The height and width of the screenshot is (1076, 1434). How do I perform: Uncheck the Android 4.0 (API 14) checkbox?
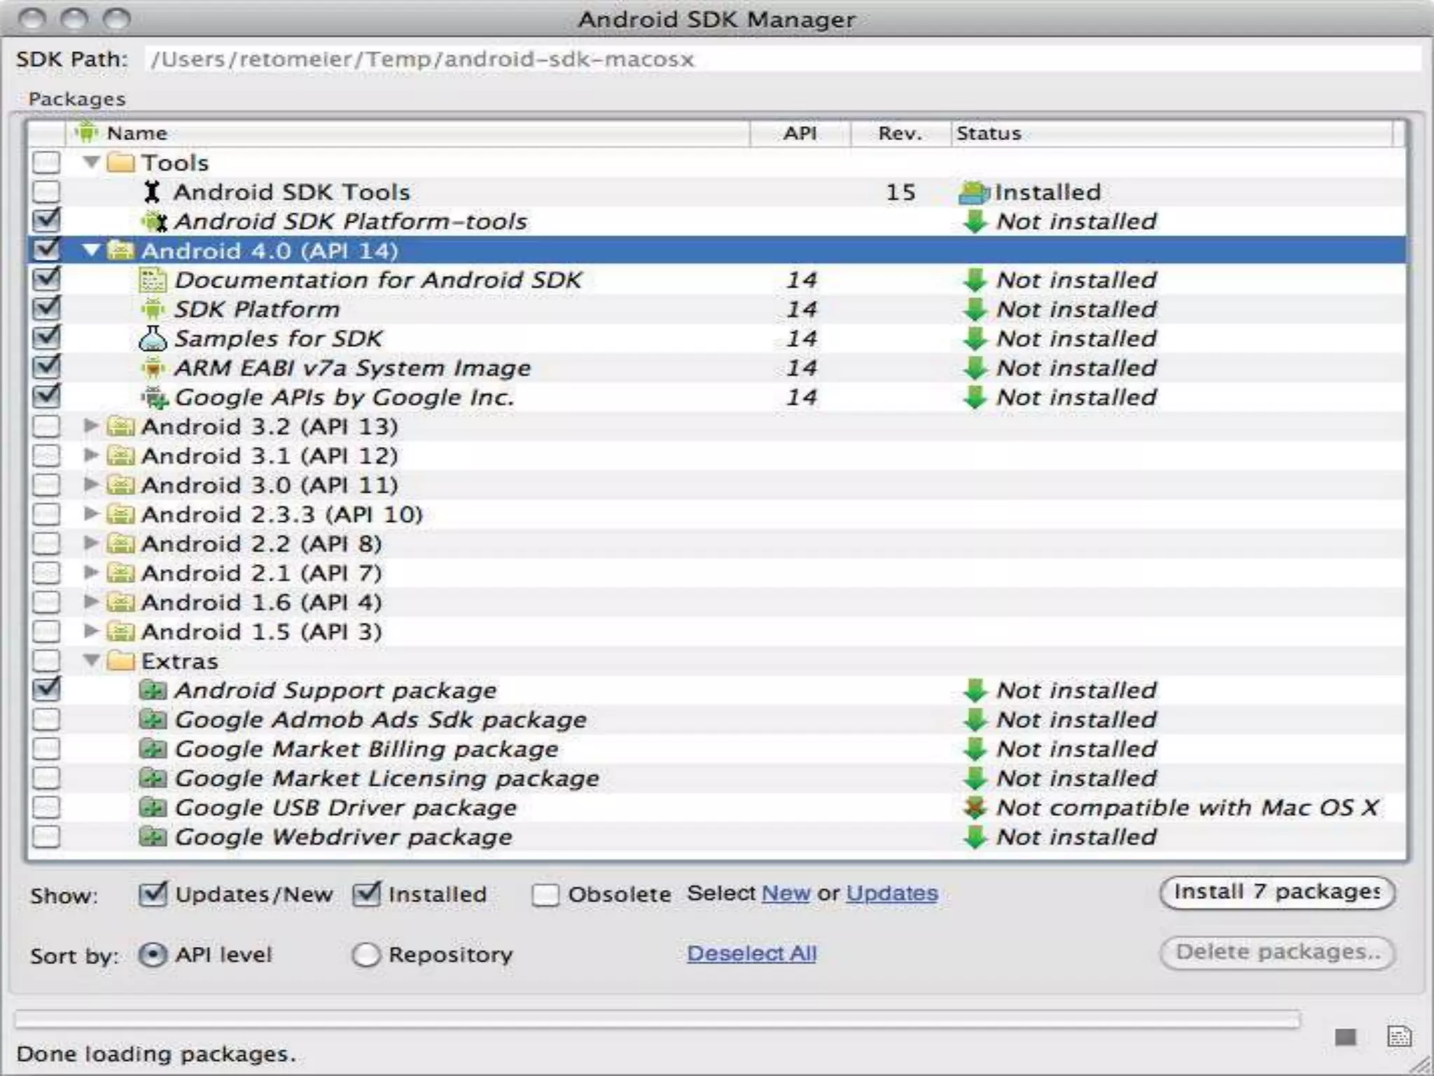tap(46, 249)
